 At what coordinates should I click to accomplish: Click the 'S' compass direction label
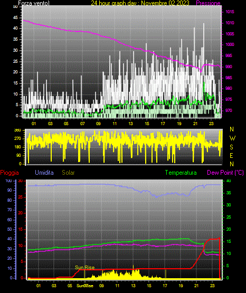point(231,147)
